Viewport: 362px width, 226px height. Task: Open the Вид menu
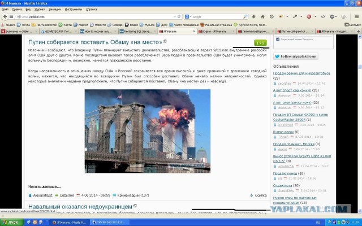tap(28, 9)
